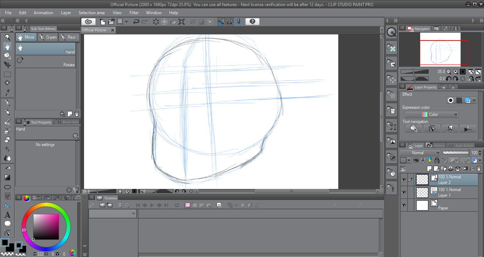Delete layer using the trash icon
The width and height of the screenshot is (484, 257).
[479, 168]
